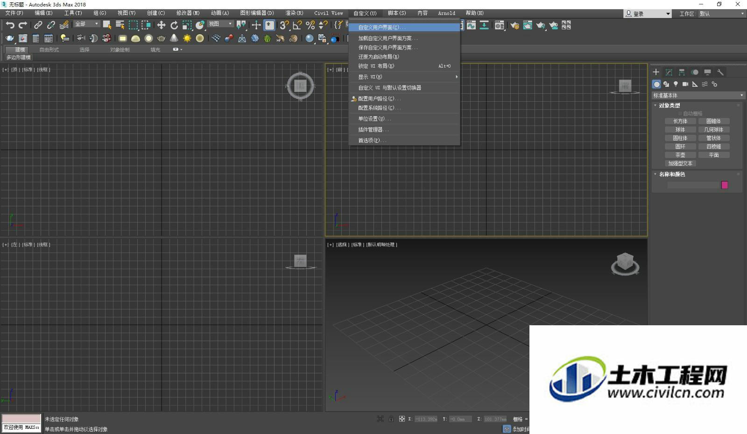Image resolution: width=747 pixels, height=434 pixels.
Task: Toggle Select and Manipulate crosshair icon
Action: pos(256,25)
